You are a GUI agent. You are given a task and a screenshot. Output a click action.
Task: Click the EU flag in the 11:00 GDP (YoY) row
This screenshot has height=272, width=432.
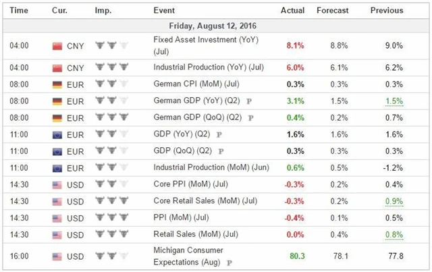(x=57, y=134)
